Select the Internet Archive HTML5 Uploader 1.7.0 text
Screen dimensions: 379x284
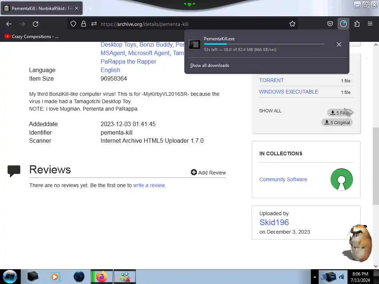[x=152, y=141]
